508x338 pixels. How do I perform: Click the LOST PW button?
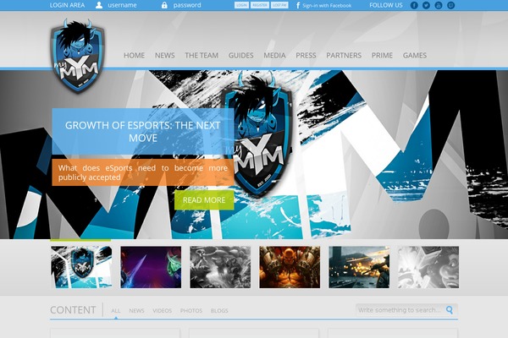pyautogui.click(x=279, y=5)
